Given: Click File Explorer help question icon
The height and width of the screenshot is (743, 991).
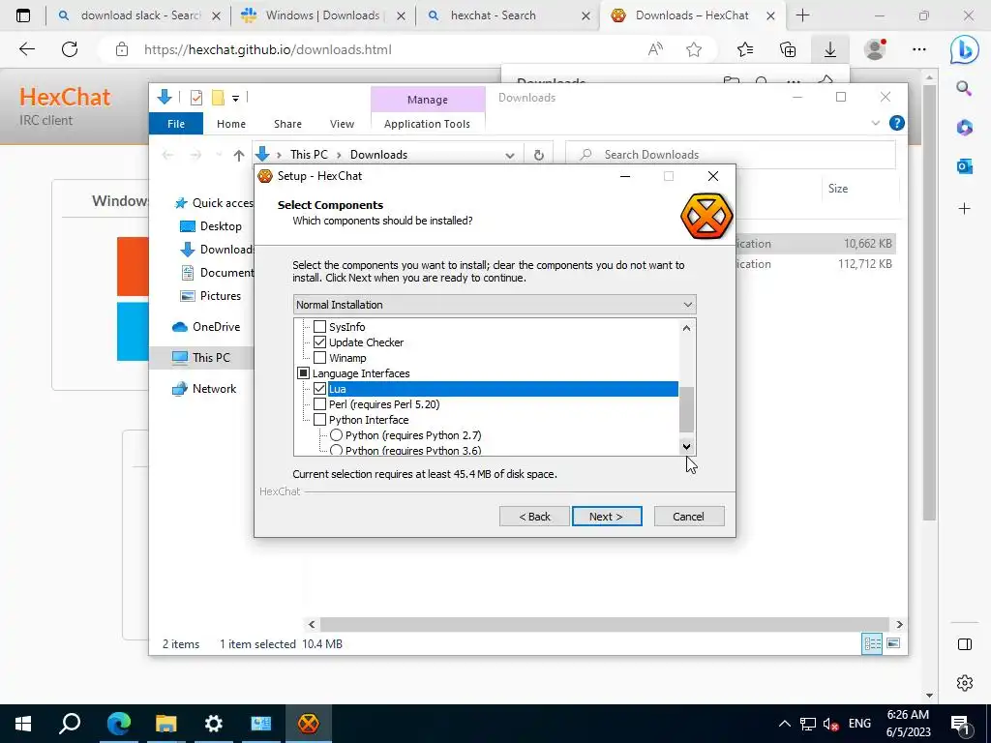Looking at the screenshot, I should (896, 123).
